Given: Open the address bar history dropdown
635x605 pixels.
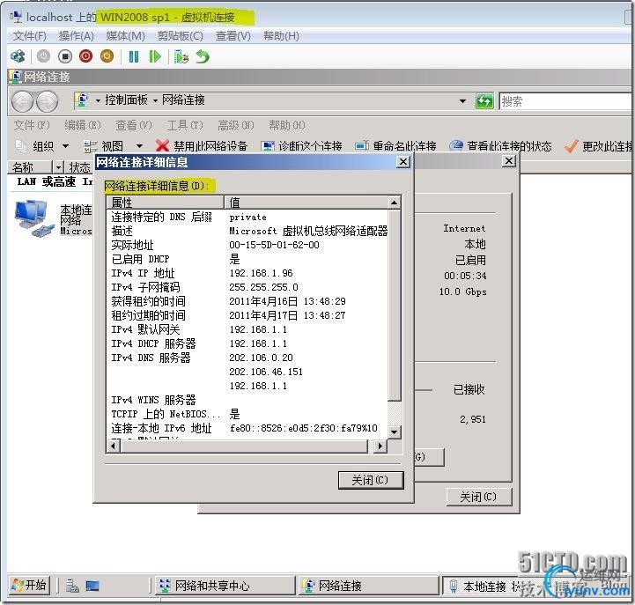Looking at the screenshot, I should click(462, 100).
